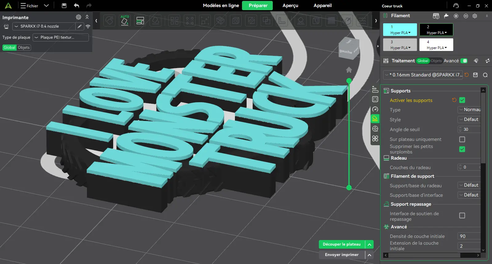Disable Activer les supports checkbox
492x264 pixels.
click(462, 100)
